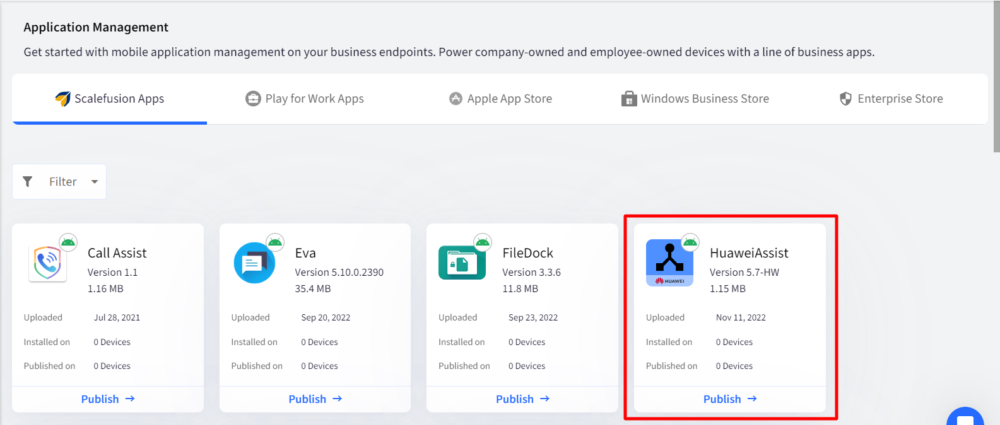Screen dimensions: 1000x425
Task: Click the Sep 23, 2022 upload date
Action: (x=533, y=318)
